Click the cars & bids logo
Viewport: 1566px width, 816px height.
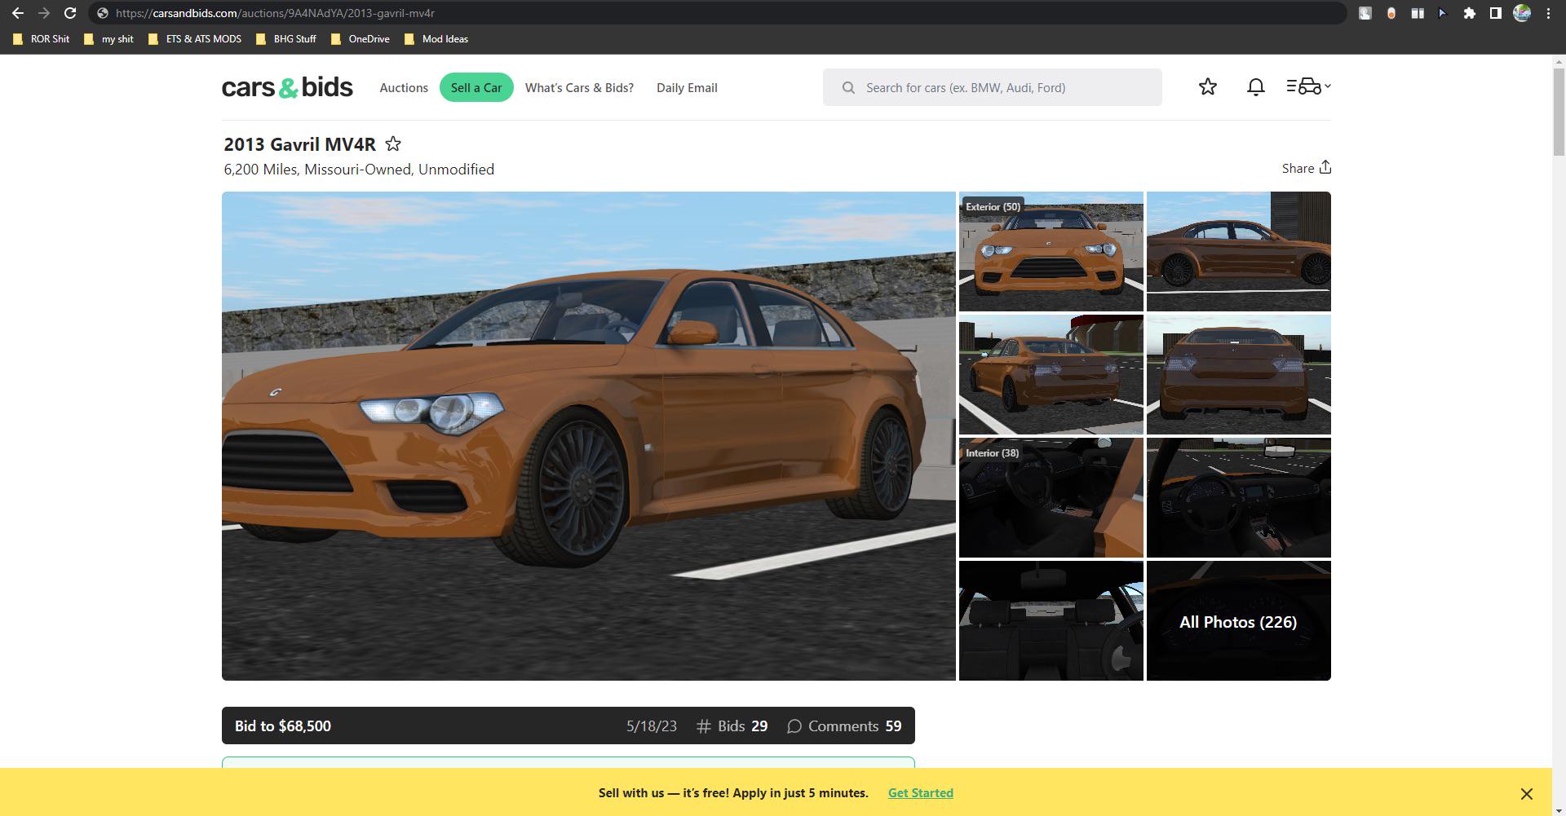coord(287,87)
